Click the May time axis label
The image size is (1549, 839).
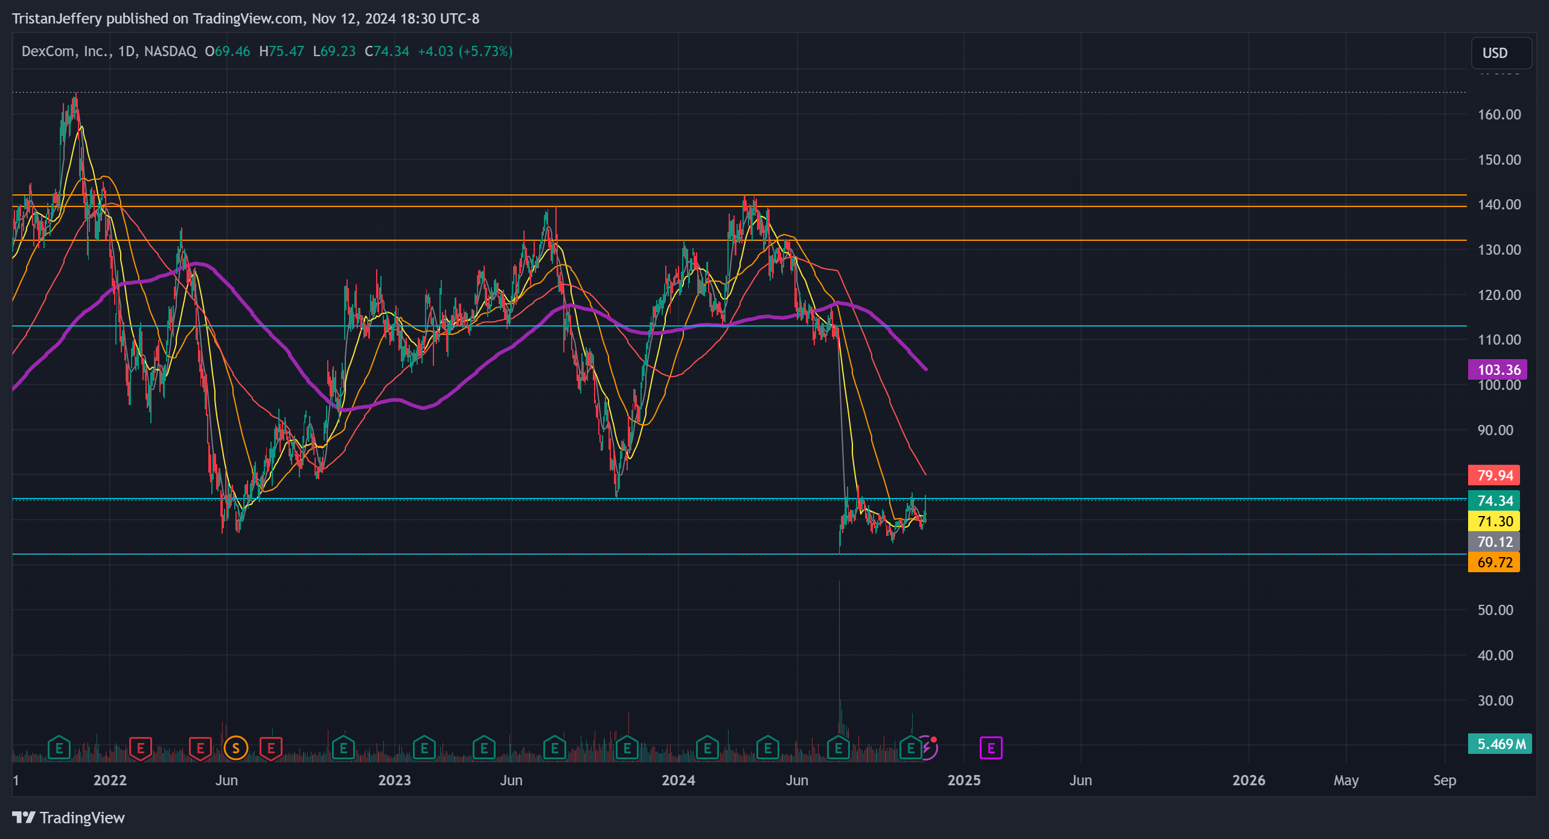(x=1346, y=780)
